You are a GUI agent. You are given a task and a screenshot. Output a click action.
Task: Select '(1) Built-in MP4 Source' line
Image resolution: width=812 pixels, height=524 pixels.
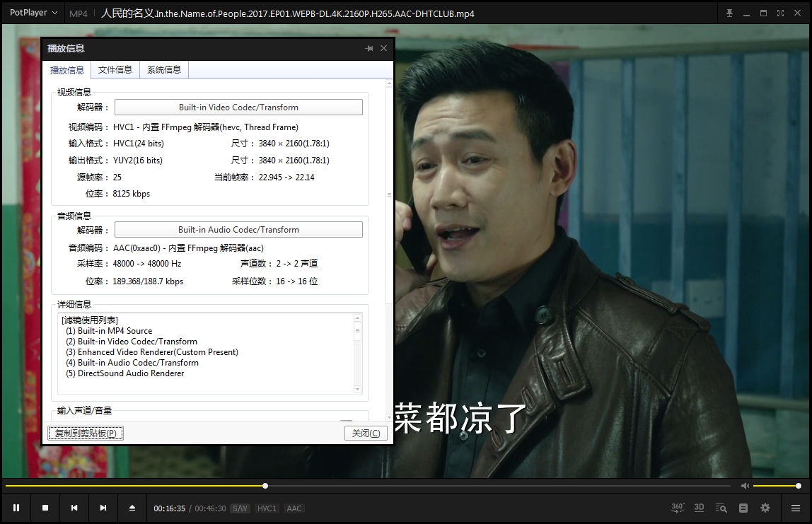(x=109, y=331)
